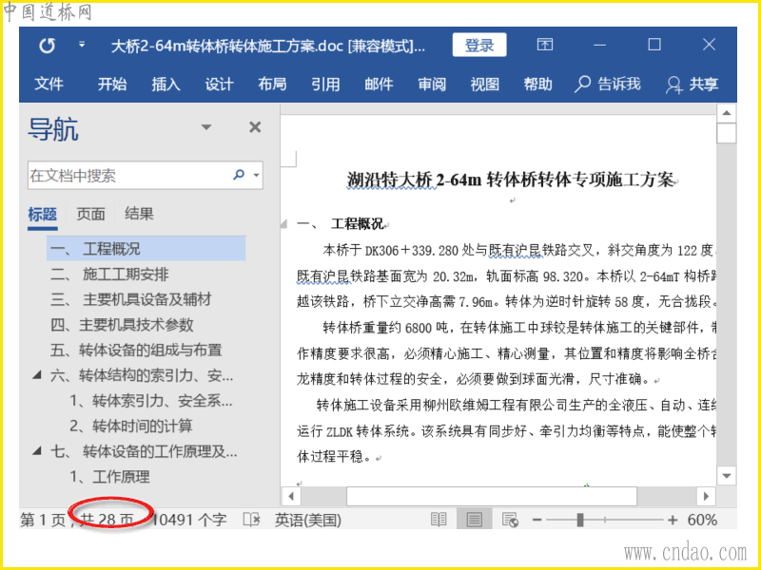Go to heading 五、转体设备的组成与布置
761x570 pixels.
(x=136, y=350)
